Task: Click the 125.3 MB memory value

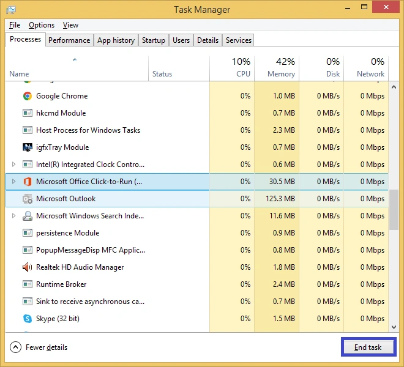Action: click(280, 199)
